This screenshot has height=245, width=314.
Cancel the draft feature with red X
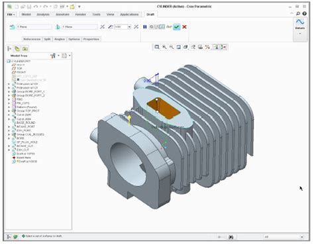click(x=184, y=27)
